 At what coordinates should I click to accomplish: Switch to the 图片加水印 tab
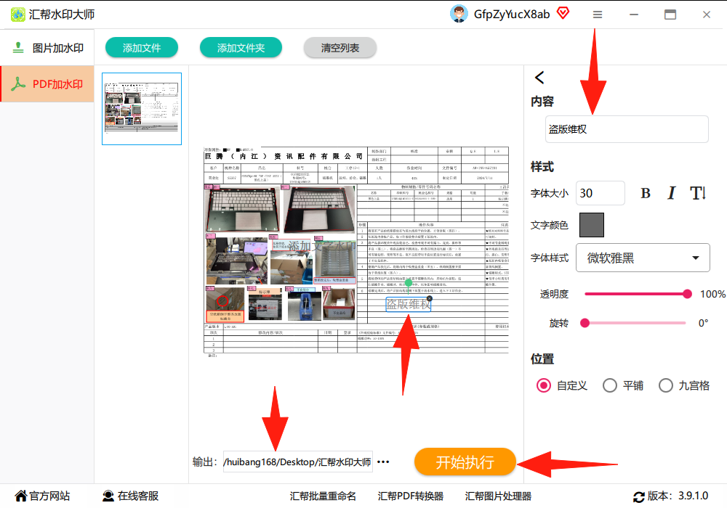tap(48, 48)
